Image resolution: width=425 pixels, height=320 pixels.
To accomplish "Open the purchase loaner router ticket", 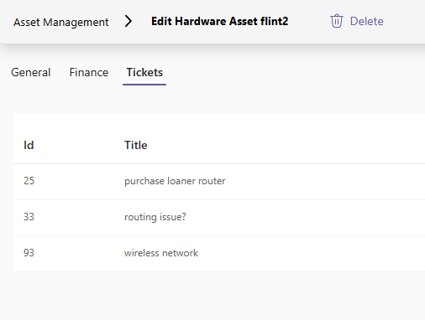I will 175,181.
